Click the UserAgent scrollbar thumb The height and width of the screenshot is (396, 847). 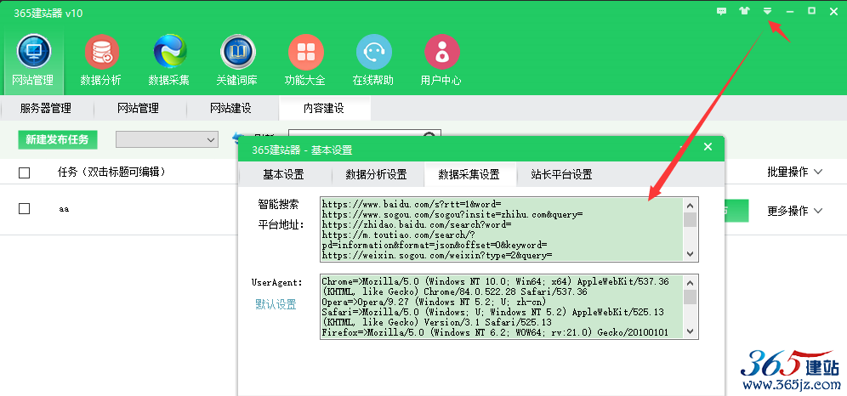point(691,297)
